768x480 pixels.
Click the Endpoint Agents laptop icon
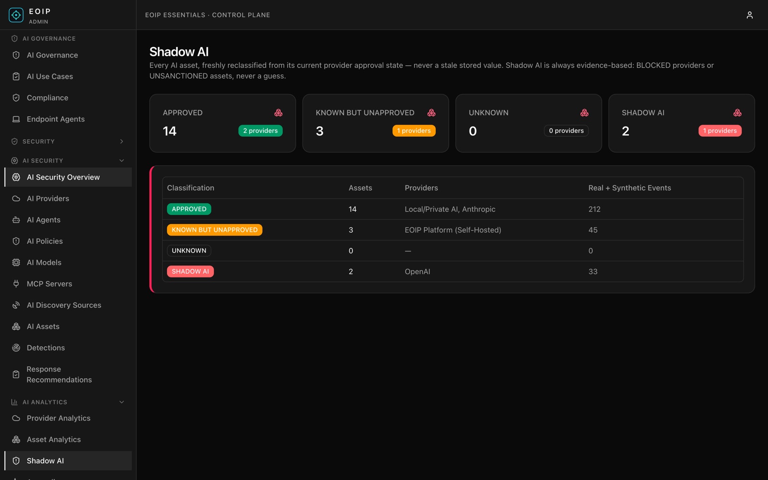[16, 119]
